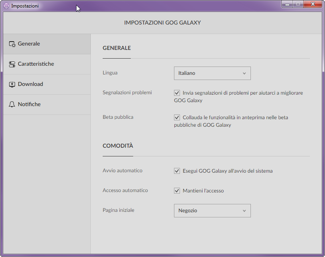Click the 'Avvio automatico' label
This screenshot has width=325, height=257.
pyautogui.click(x=122, y=170)
